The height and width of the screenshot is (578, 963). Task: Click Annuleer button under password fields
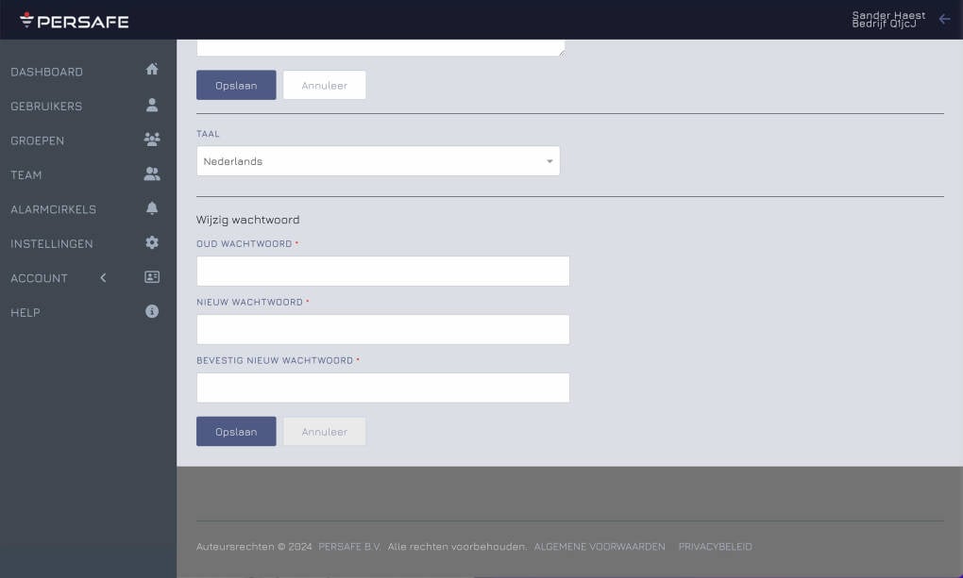coord(324,431)
